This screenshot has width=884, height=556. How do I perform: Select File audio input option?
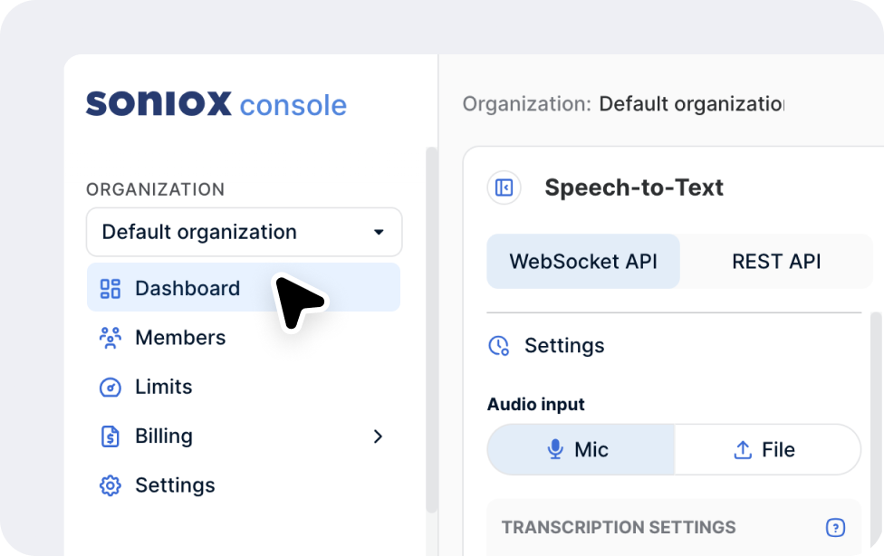point(766,449)
